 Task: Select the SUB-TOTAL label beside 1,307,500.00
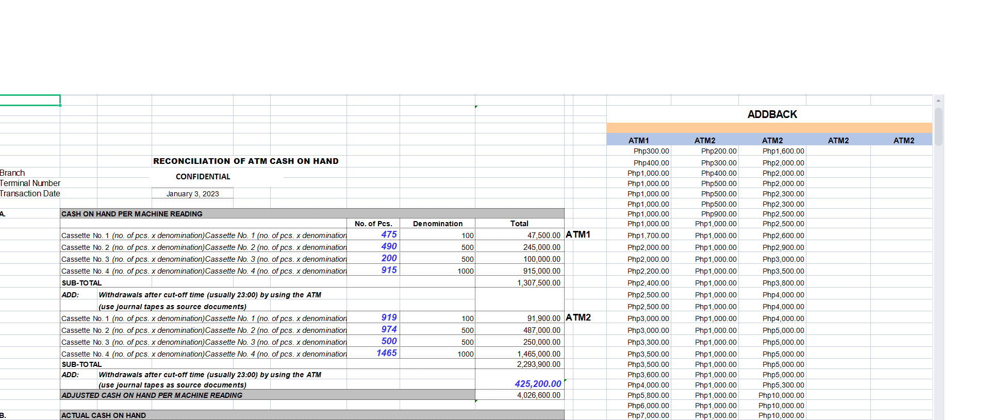click(81, 283)
